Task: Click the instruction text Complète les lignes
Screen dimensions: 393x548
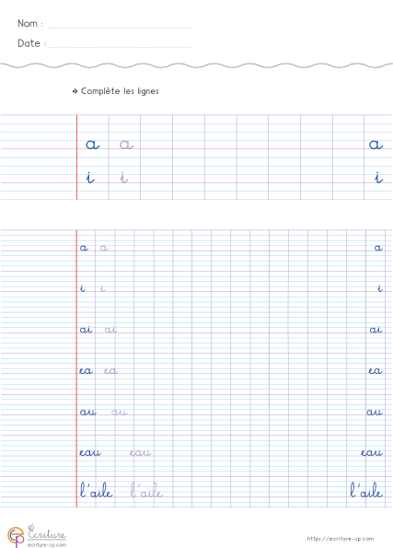Action: (x=120, y=91)
